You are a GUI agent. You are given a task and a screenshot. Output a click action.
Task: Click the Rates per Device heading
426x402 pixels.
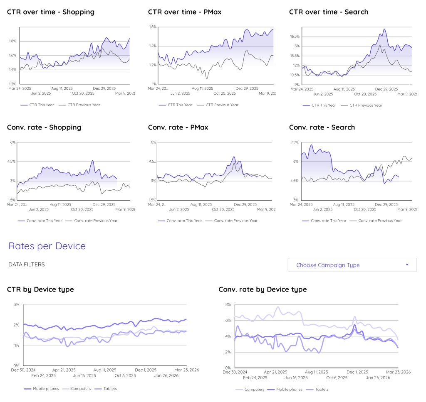[x=47, y=246]
